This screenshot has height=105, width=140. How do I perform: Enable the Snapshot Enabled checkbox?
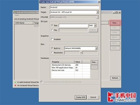[52, 39]
